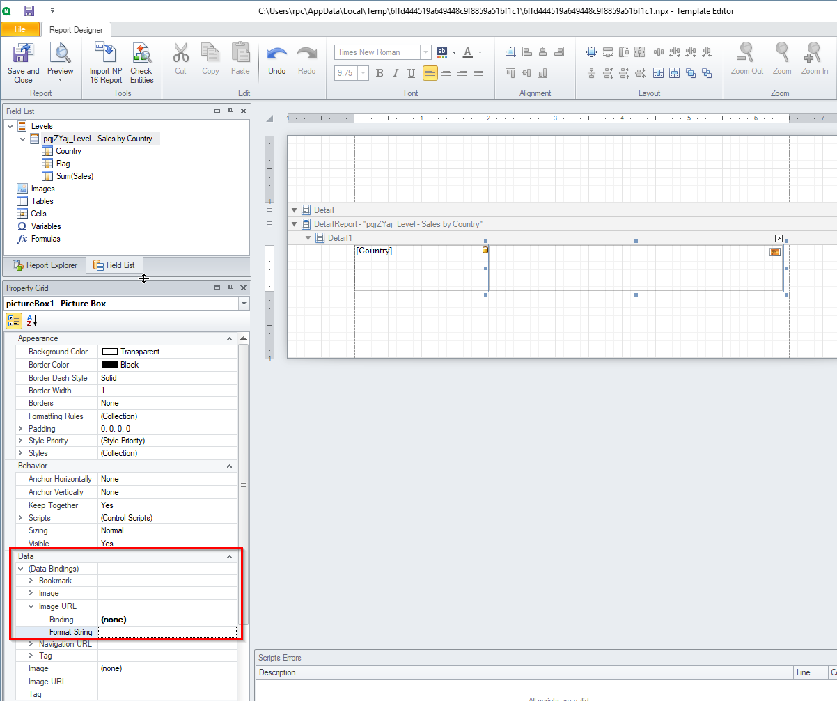837x701 pixels.
Task: Open the File menu tab
Action: click(x=20, y=29)
